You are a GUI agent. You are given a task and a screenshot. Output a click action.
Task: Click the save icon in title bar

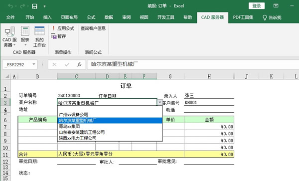tap(34, 6)
